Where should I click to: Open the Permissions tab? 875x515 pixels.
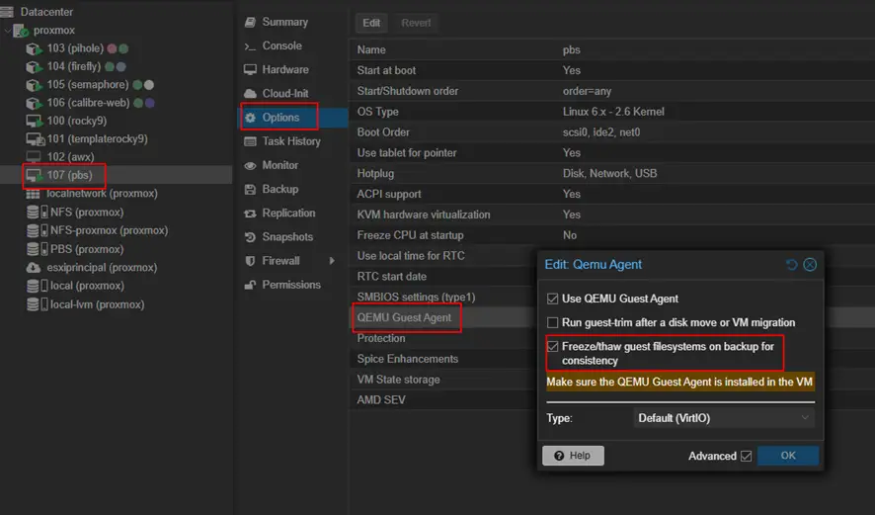(293, 285)
